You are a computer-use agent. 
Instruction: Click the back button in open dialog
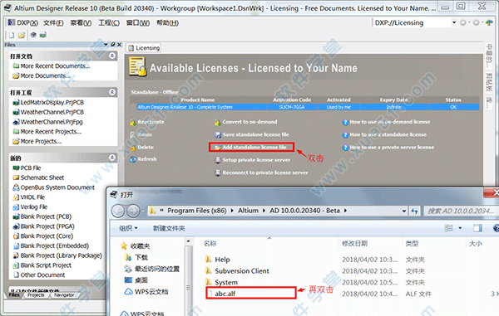coord(118,211)
